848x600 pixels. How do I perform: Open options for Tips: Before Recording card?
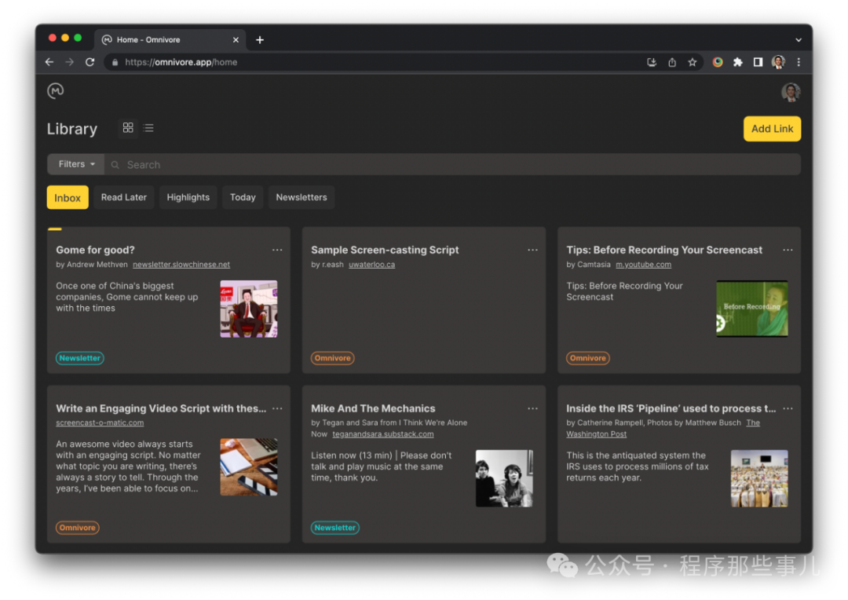click(788, 250)
